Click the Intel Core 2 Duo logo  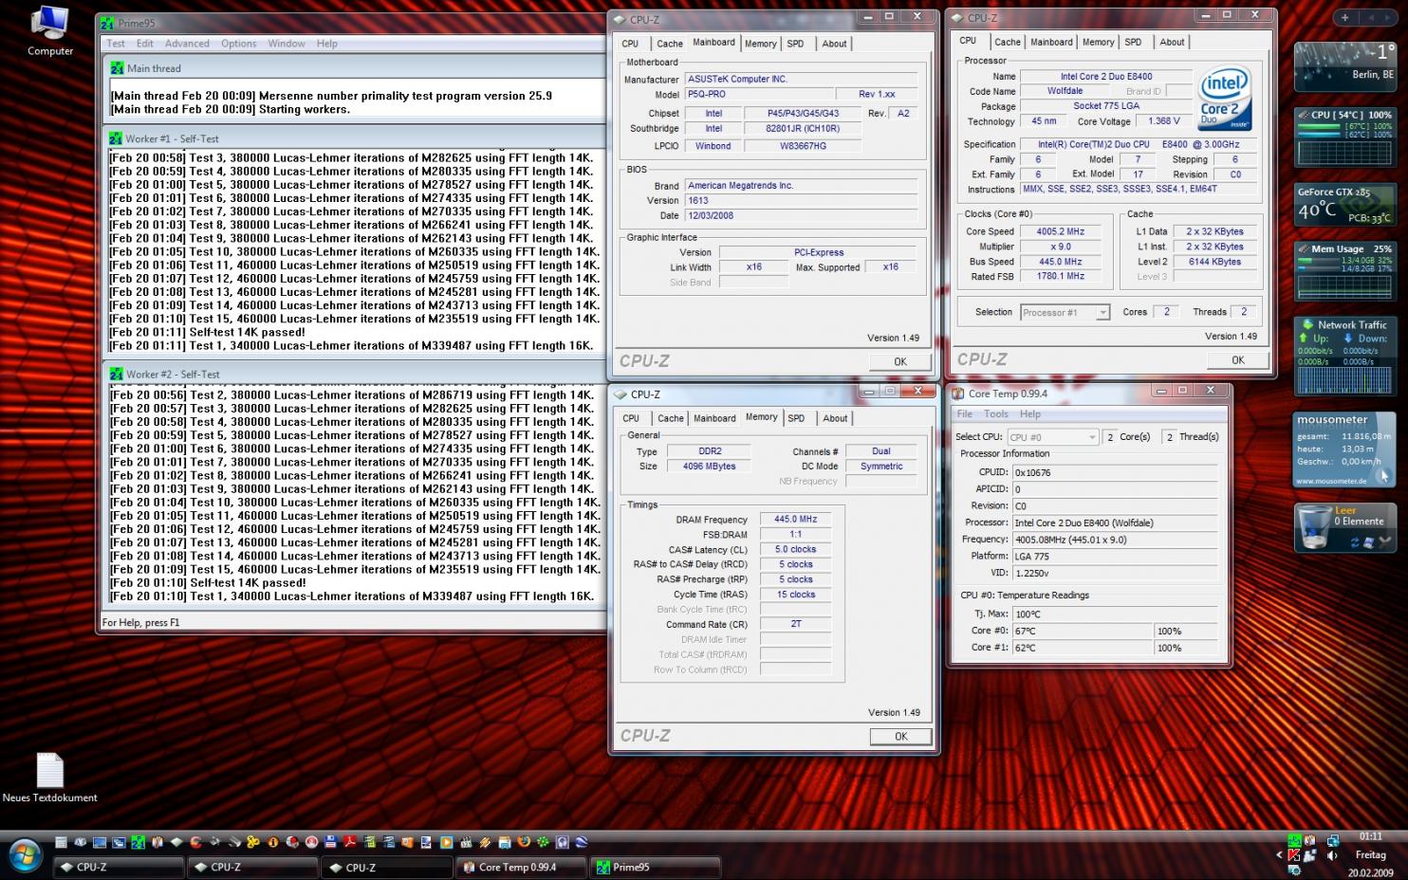[x=1224, y=98]
